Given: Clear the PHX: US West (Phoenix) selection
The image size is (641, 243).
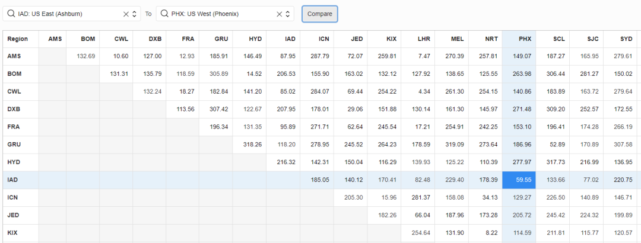Looking at the screenshot, I should point(279,14).
